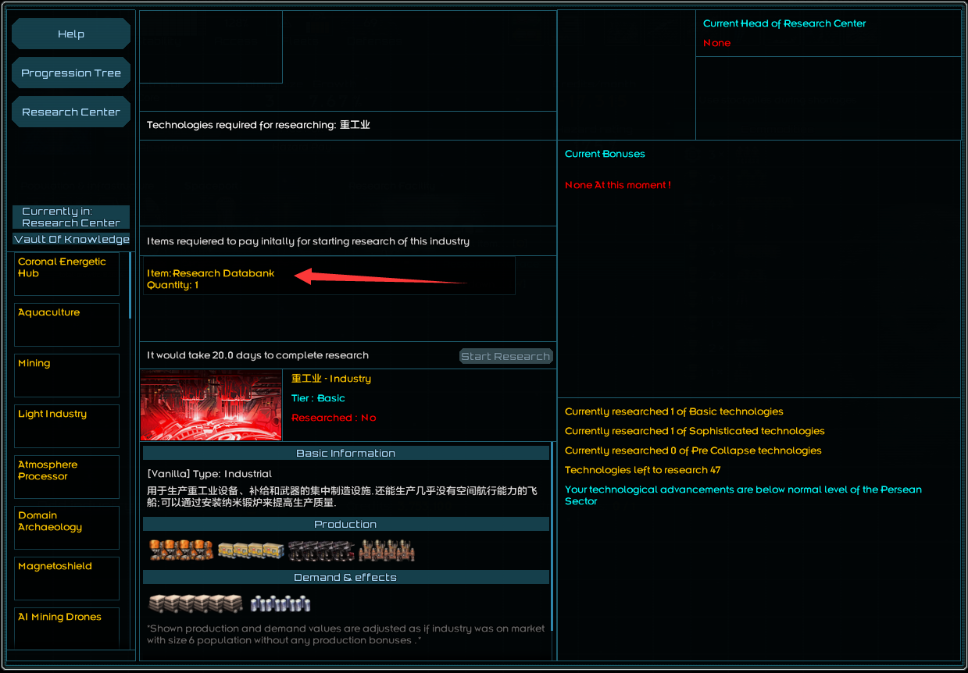Switch to the Research Center view

click(x=71, y=112)
